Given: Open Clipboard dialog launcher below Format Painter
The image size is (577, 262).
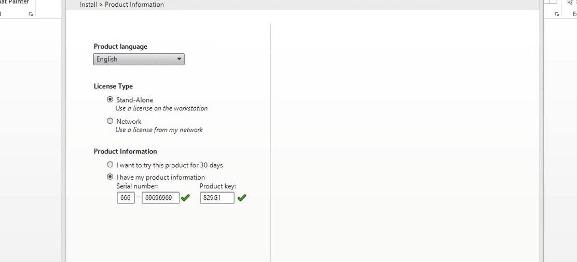Looking at the screenshot, I should point(31,14).
